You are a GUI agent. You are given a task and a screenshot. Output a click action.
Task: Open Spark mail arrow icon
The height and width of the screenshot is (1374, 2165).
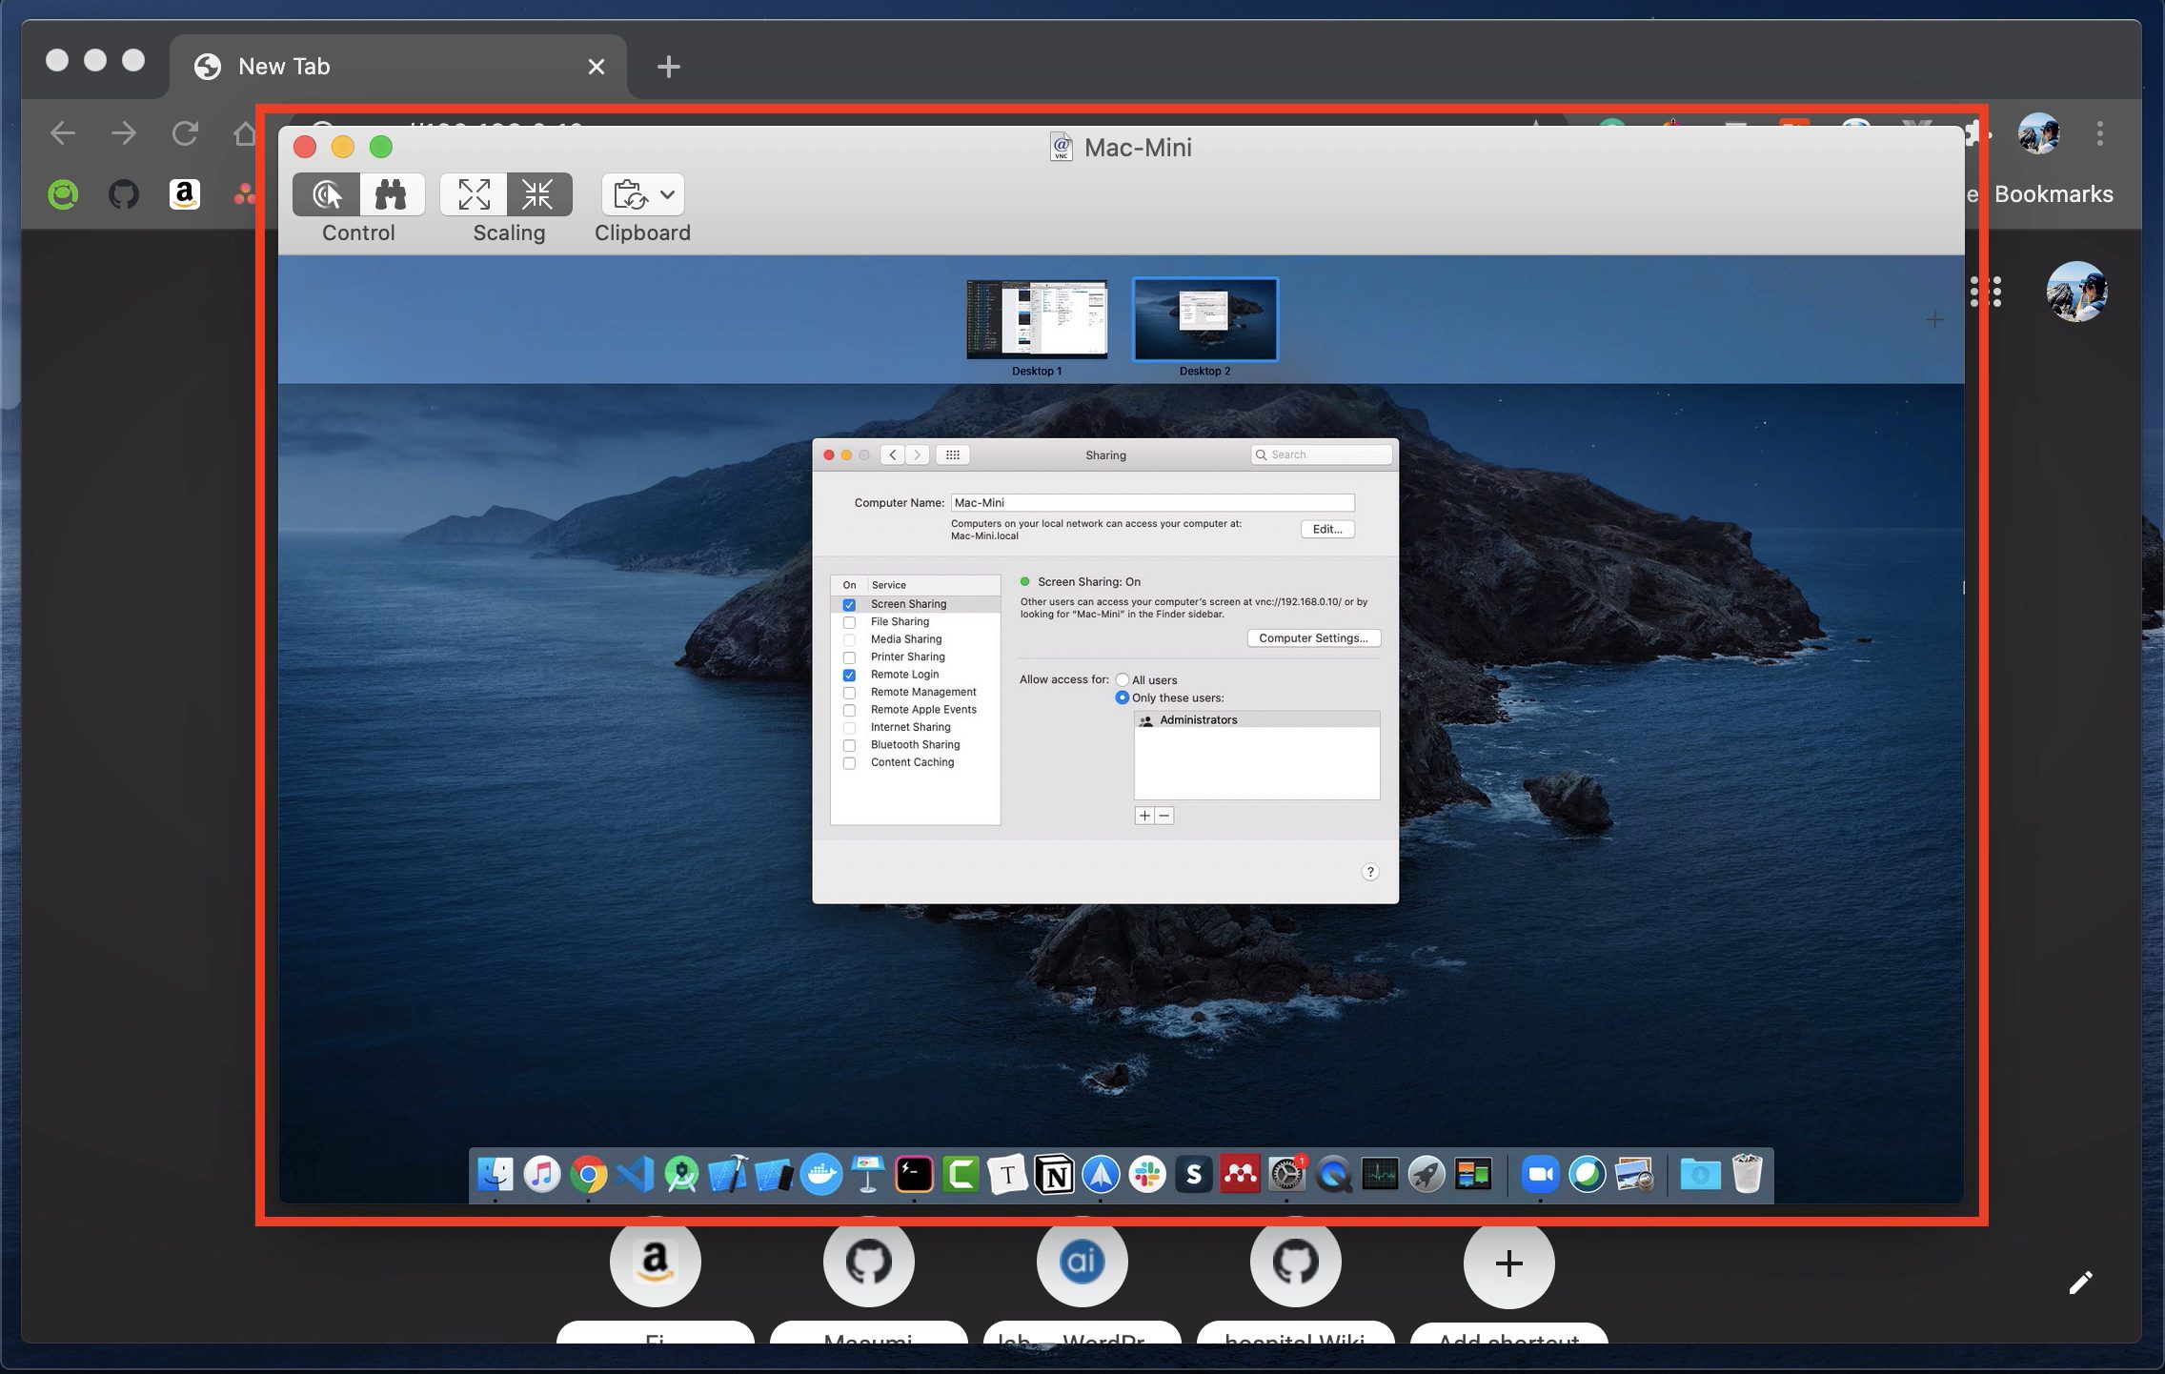[x=1102, y=1174]
